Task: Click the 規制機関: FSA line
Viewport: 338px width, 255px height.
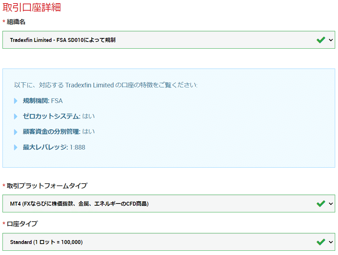Action: tap(43, 101)
